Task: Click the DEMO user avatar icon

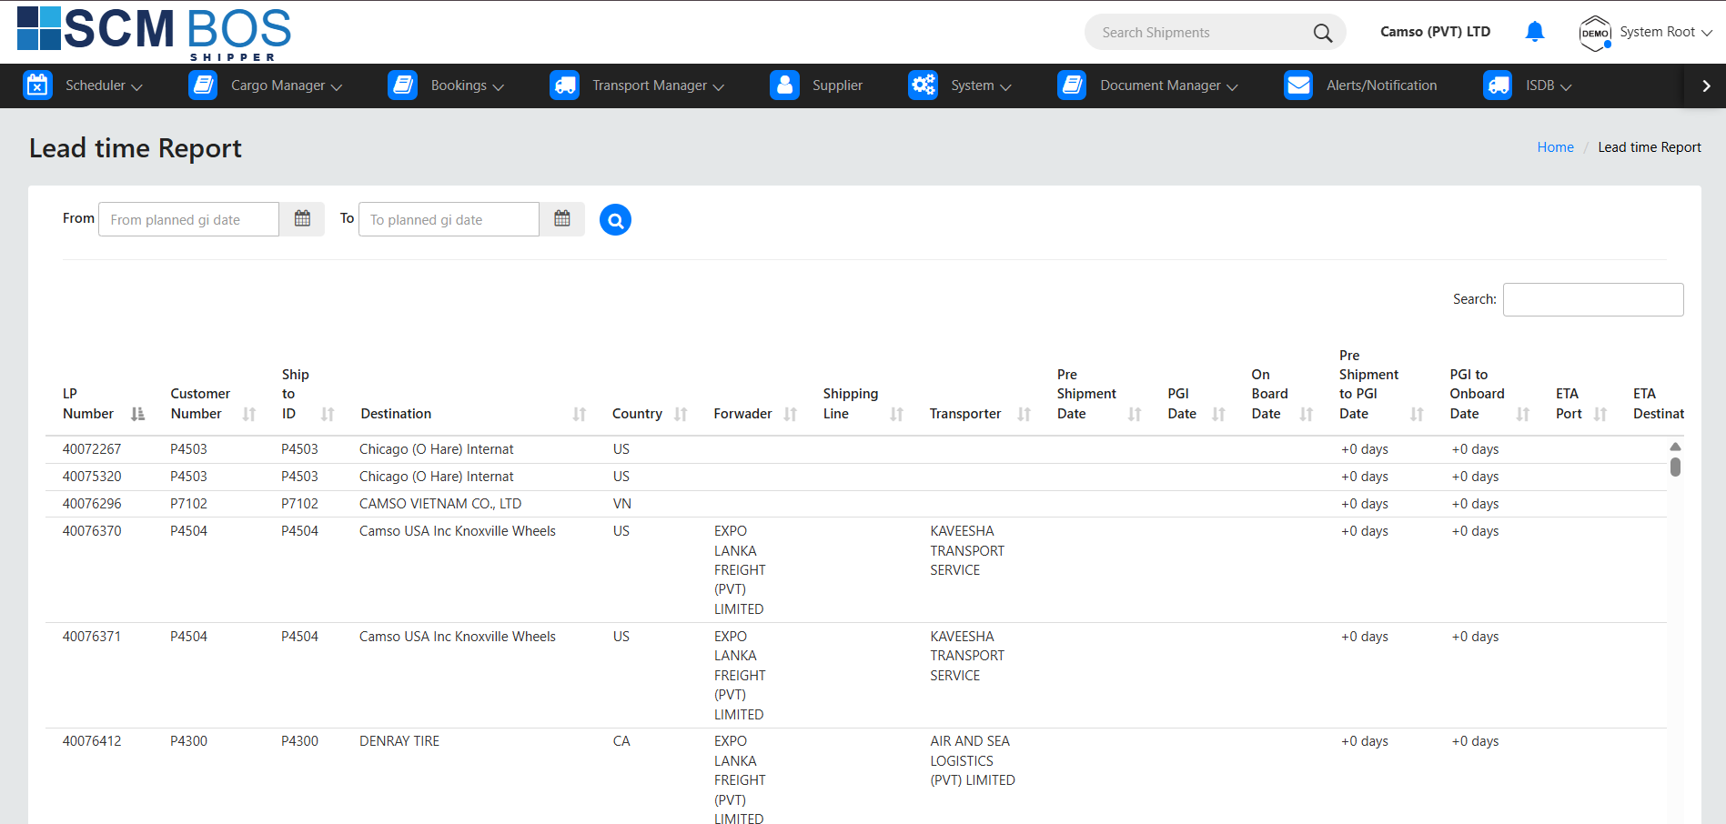Action: (x=1595, y=33)
